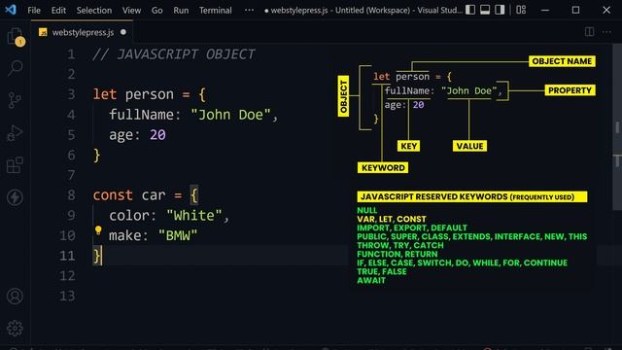The width and height of the screenshot is (622, 350).
Task: Click the closing brace on line 11
Action: 97,256
